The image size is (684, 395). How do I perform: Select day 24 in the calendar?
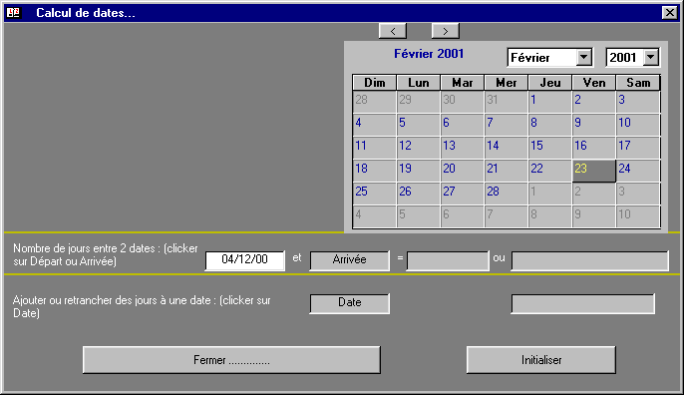pos(638,171)
